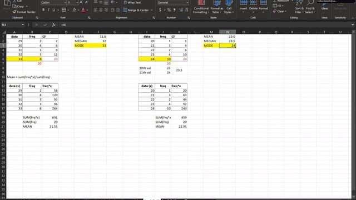The height and width of the screenshot is (200, 356).
Task: Click the Increase Indent icon
Action: click(x=118, y=10)
